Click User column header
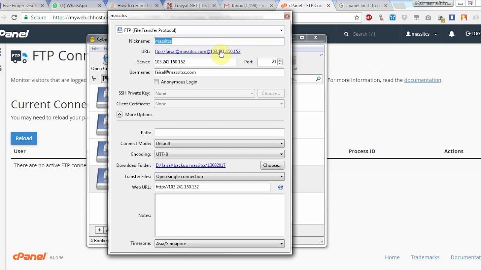Viewport: 481px width, 270px height. pyautogui.click(x=20, y=151)
